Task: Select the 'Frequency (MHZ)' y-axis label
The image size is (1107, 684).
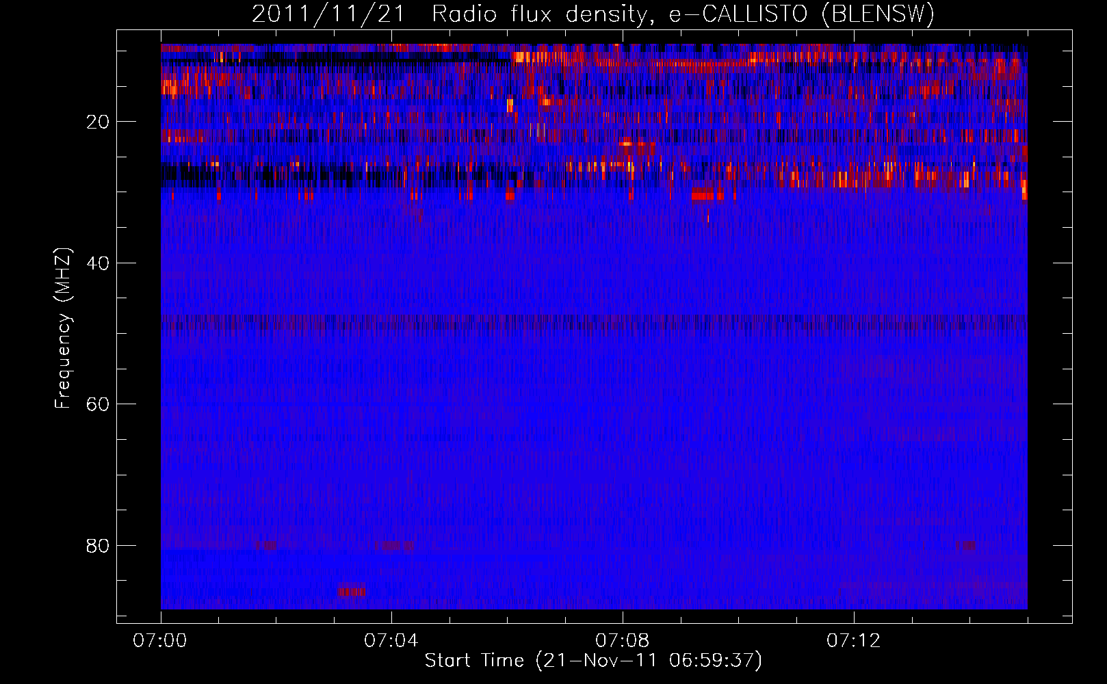Action: pos(63,328)
